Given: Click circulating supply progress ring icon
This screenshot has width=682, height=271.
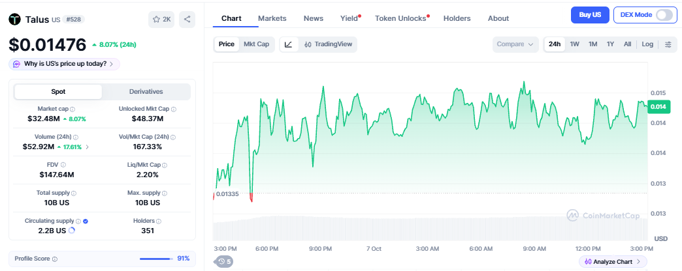Looking at the screenshot, I should tap(72, 231).
